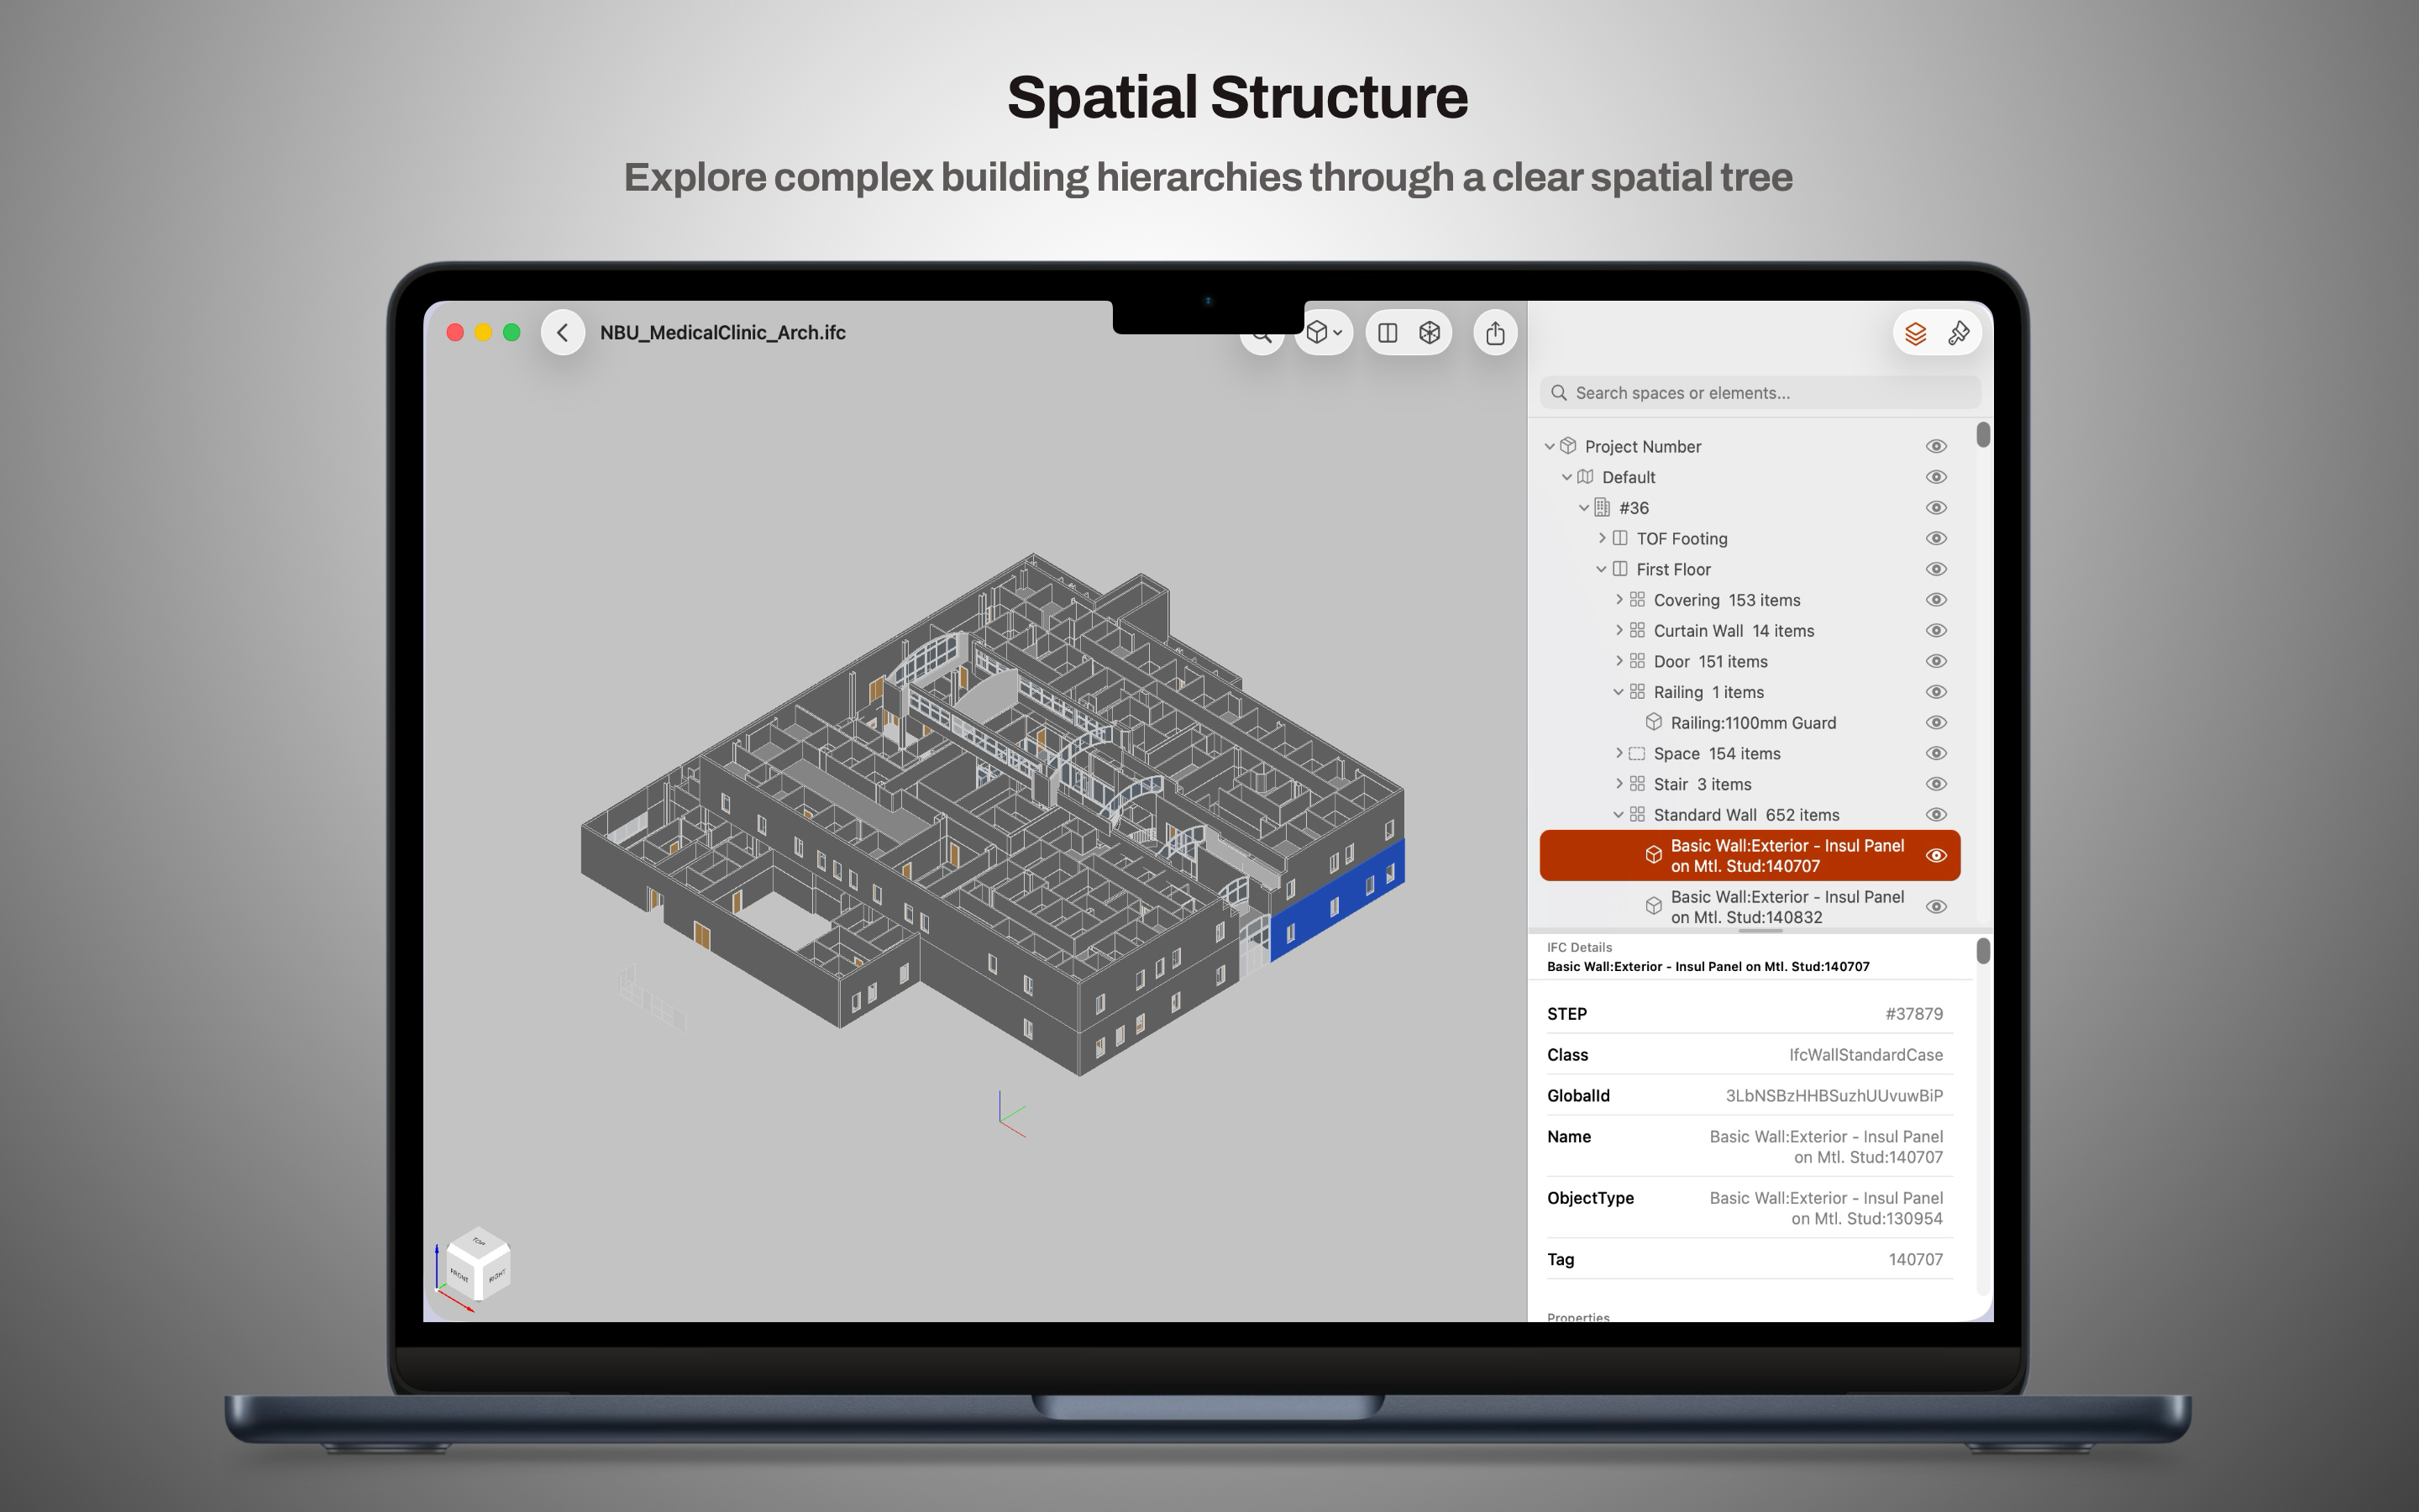Click the Door group grid icon
Screen dimensions: 2419x1512
[x=1637, y=661]
